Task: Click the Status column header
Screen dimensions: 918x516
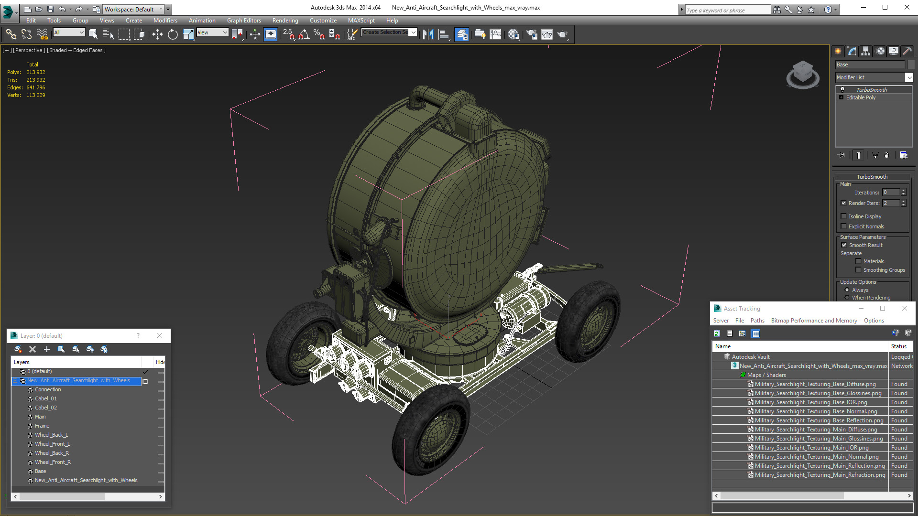Action: pos(900,346)
